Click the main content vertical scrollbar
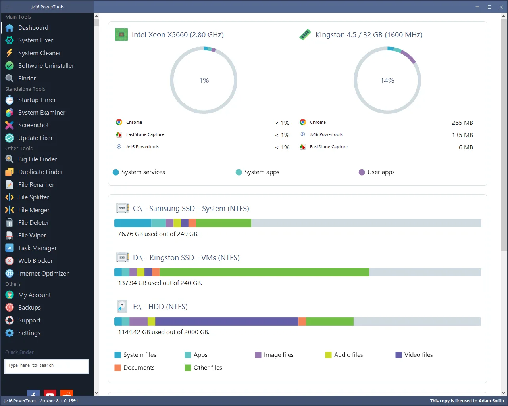 pos(504,135)
